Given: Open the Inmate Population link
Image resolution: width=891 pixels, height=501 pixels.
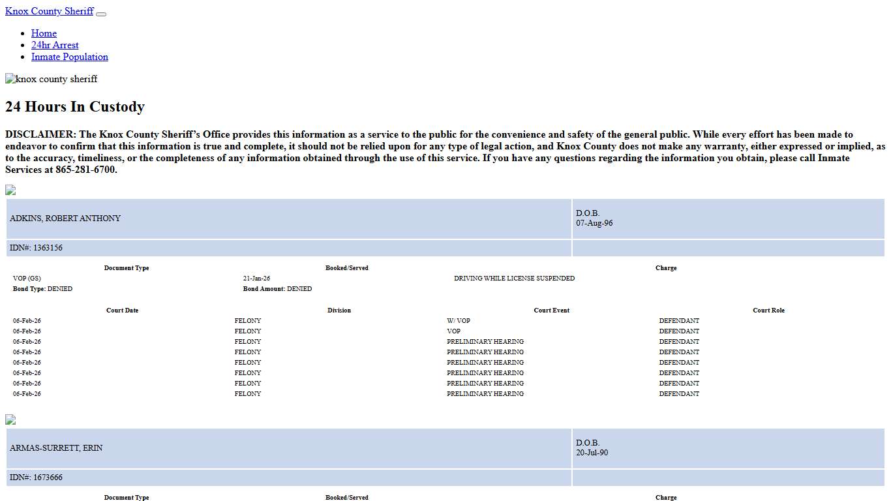Looking at the screenshot, I should [70, 57].
